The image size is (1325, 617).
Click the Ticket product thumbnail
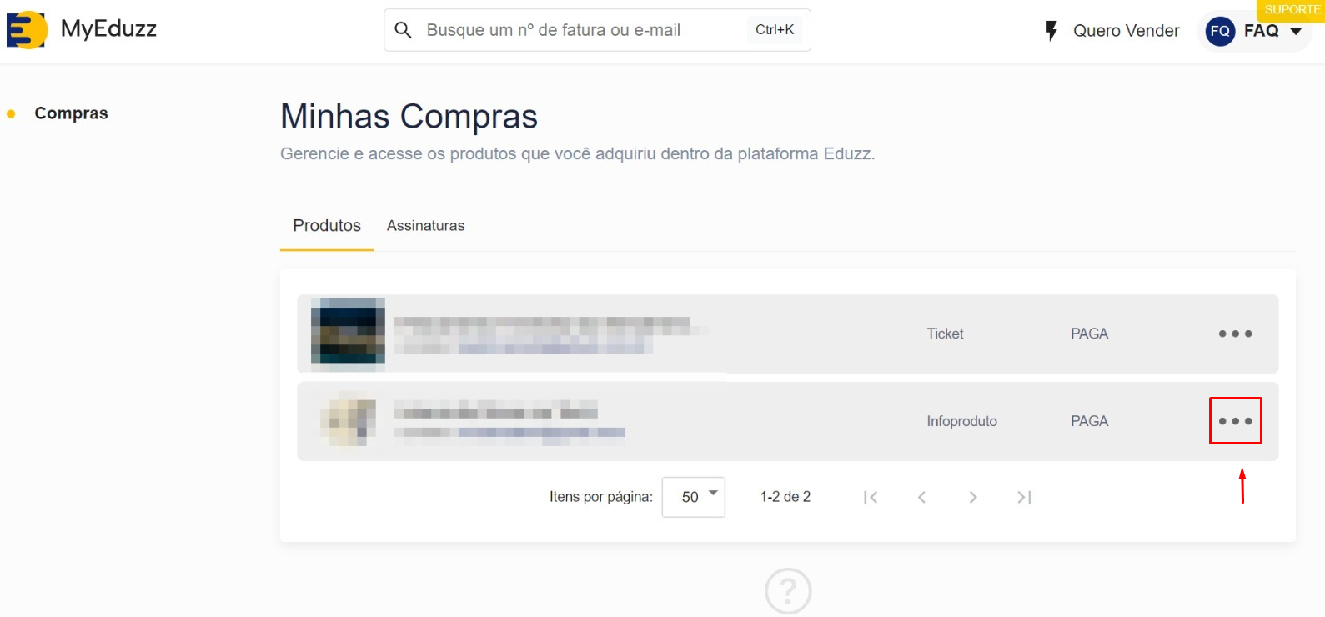pos(348,333)
